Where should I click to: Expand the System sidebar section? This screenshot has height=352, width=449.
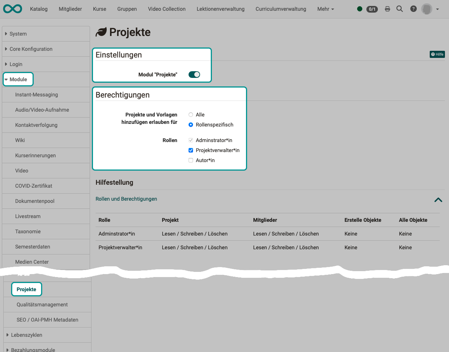[18, 34]
